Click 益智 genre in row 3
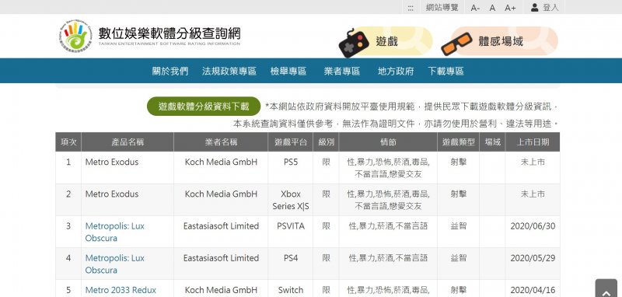This screenshot has width=622, height=297. click(458, 226)
